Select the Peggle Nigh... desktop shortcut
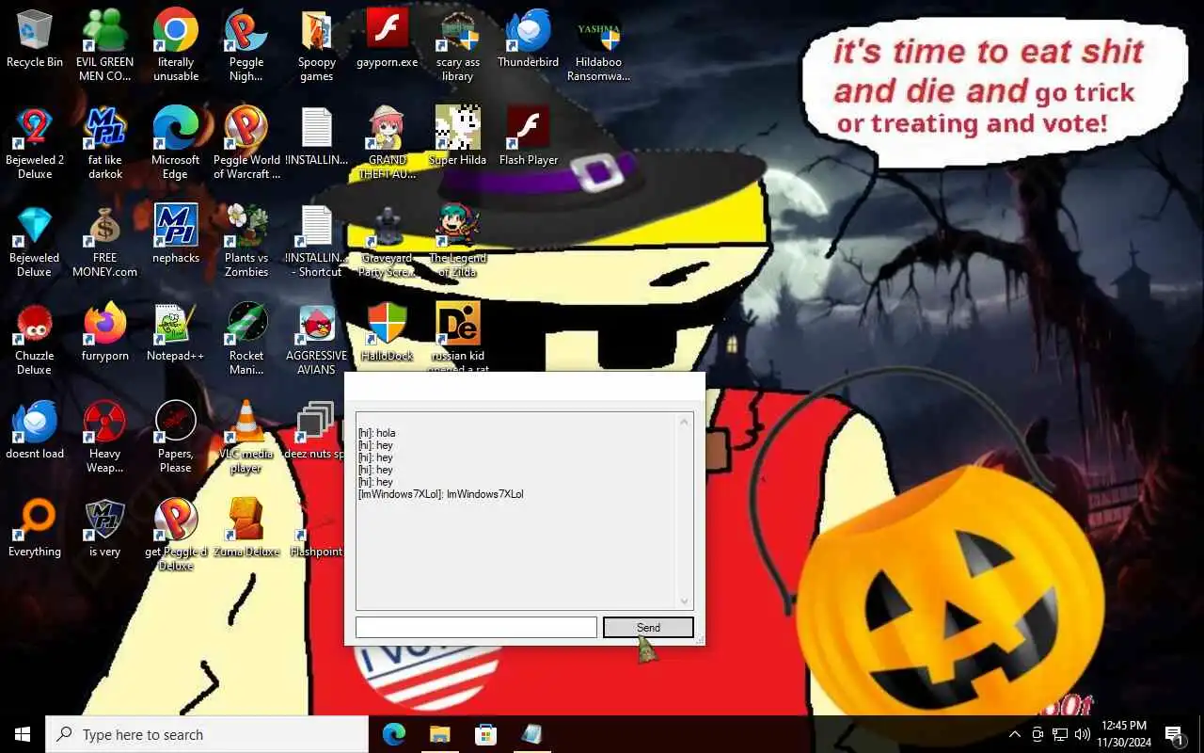The image size is (1204, 753). point(246,45)
